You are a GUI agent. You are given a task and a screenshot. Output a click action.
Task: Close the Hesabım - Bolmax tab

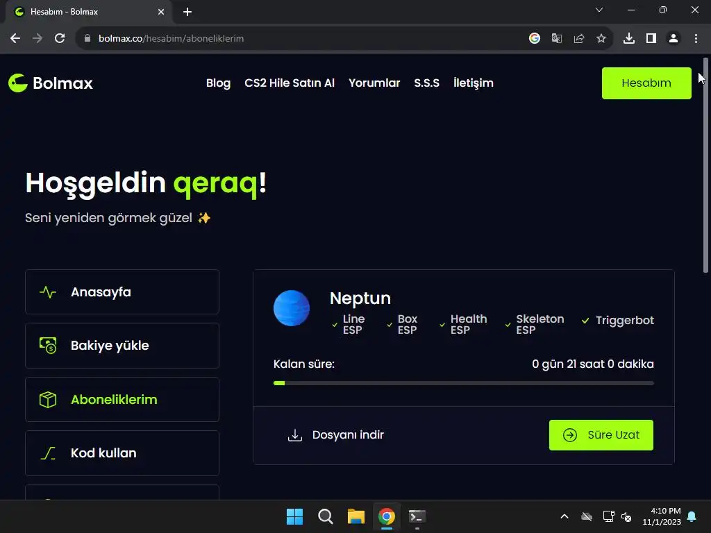(161, 12)
